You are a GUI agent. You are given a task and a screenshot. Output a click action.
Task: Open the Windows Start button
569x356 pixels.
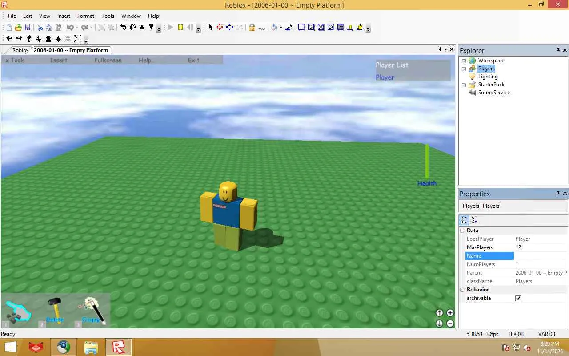click(x=11, y=347)
